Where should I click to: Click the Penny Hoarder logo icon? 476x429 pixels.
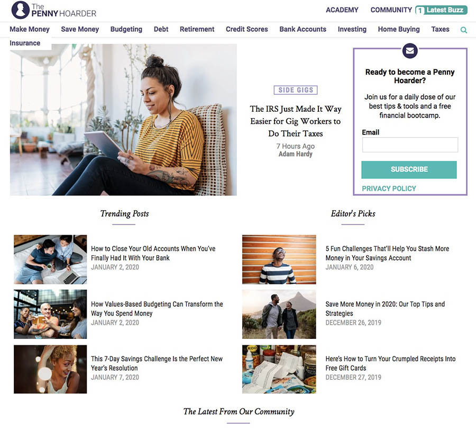(x=20, y=10)
